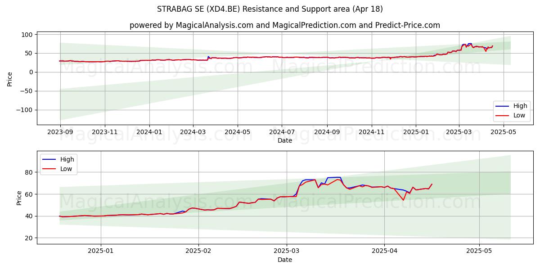Click the '2025-05' label on lower chart axis
The width and height of the screenshot is (540, 270).
[x=479, y=252]
